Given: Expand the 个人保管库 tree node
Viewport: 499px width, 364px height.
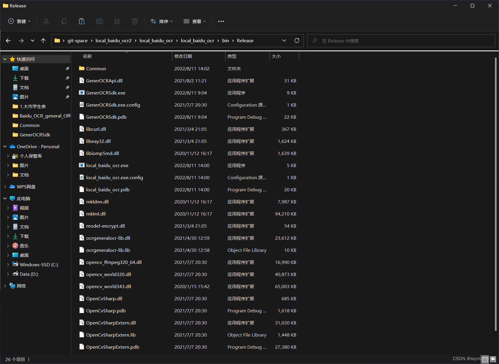Looking at the screenshot, I should 8,156.
